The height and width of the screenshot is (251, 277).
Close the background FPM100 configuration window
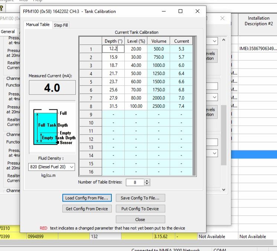222,18
